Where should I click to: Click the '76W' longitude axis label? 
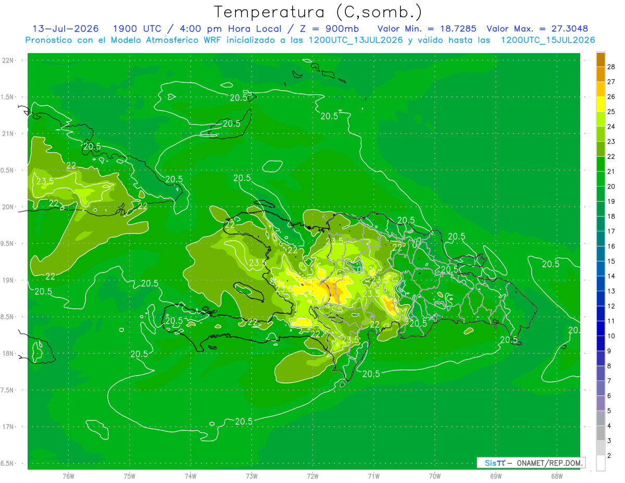68,476
